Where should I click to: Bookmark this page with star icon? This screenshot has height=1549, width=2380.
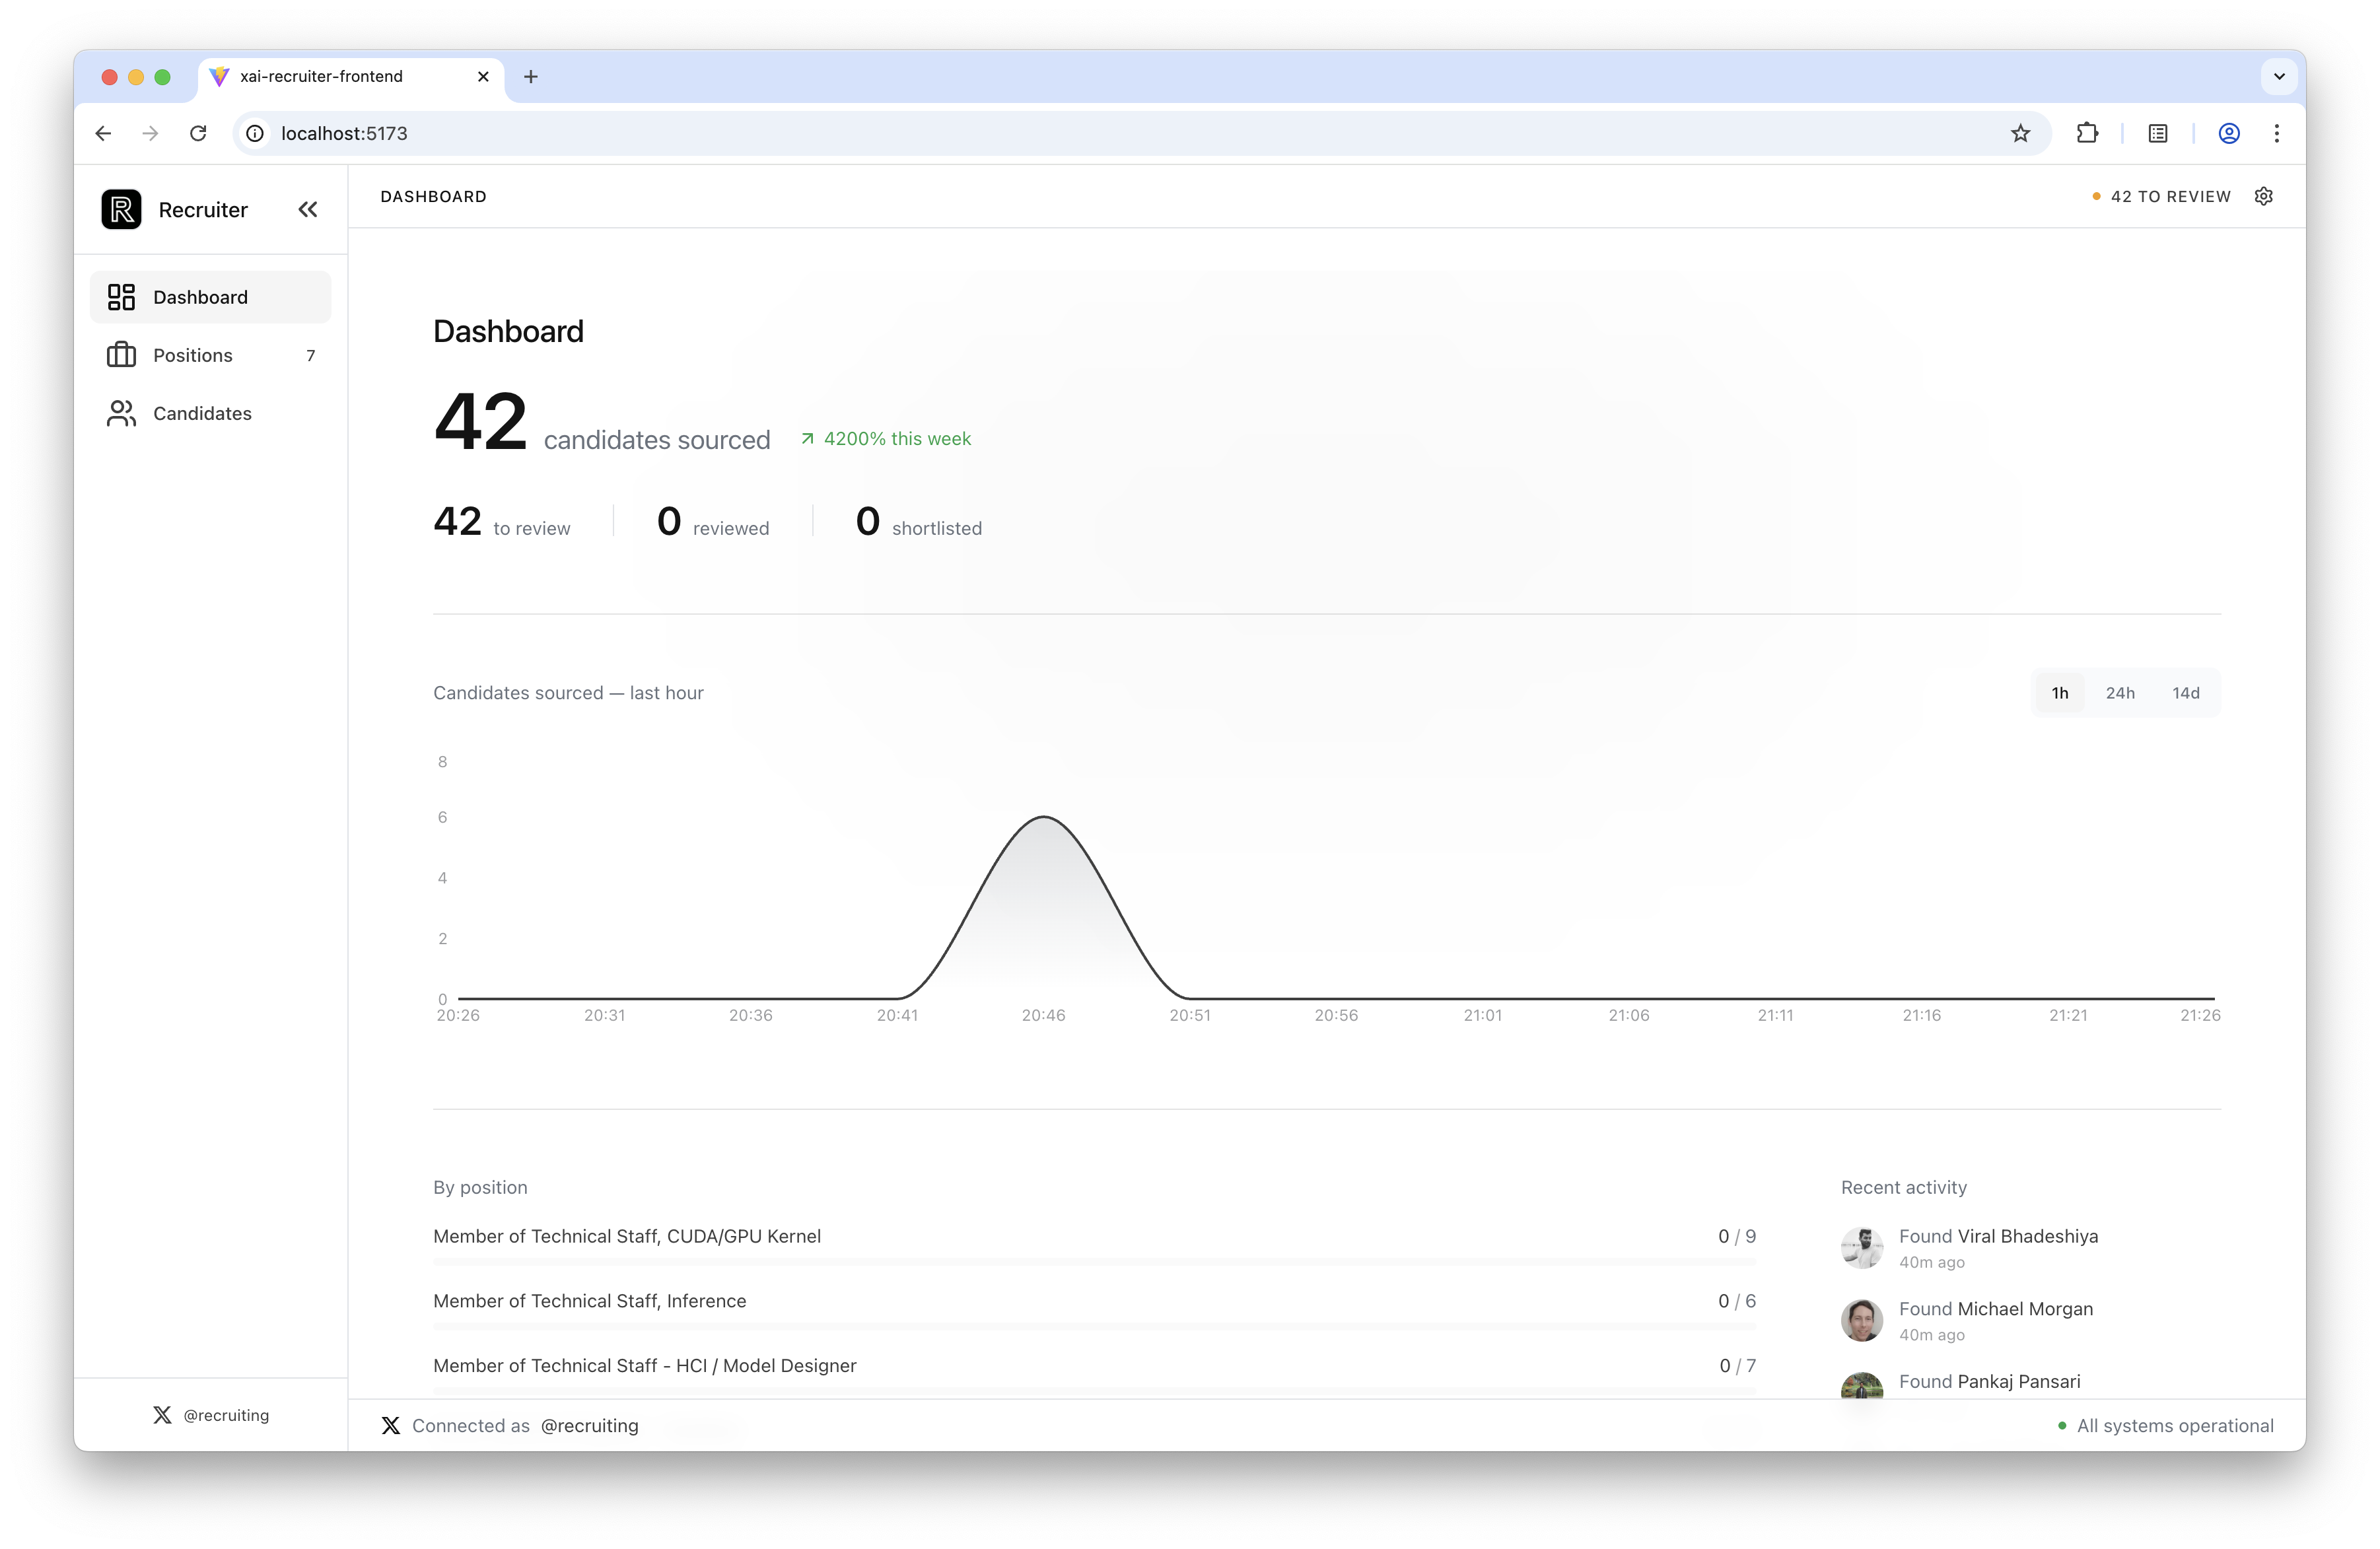[2021, 133]
